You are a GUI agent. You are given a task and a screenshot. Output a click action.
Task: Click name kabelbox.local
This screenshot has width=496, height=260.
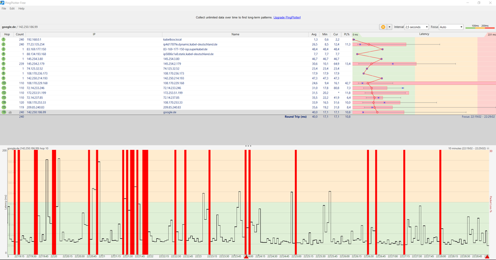click(172, 40)
